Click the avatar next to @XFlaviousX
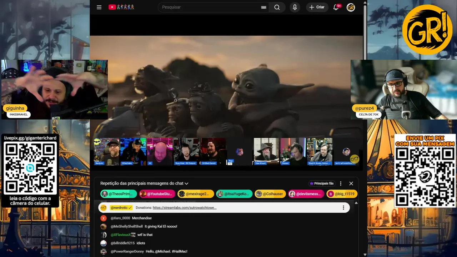Viewport: 457px width, 257px height. coord(104,235)
